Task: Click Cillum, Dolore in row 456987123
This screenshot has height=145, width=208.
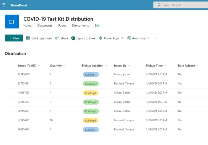Action: 122,92
